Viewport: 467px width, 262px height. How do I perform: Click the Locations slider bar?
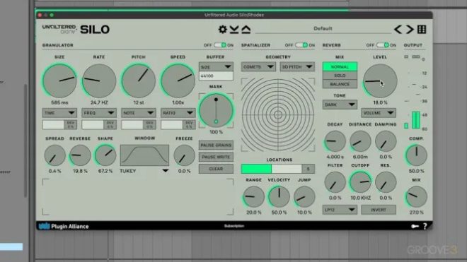point(272,169)
